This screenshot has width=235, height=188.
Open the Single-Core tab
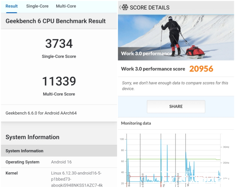(x=37, y=6)
